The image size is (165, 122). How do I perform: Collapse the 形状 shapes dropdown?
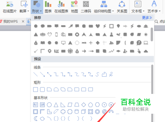(x=37, y=7)
